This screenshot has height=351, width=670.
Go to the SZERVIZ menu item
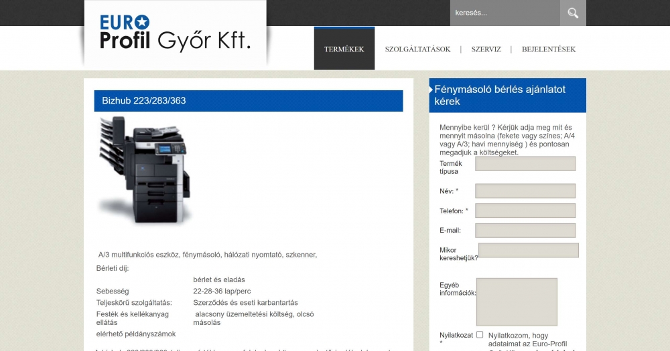486,49
